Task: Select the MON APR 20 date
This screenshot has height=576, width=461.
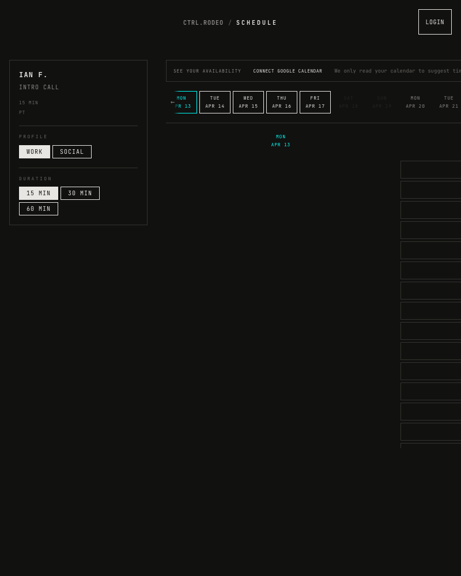Action: point(415,102)
